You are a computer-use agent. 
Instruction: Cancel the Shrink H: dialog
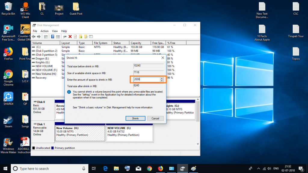[155, 118]
